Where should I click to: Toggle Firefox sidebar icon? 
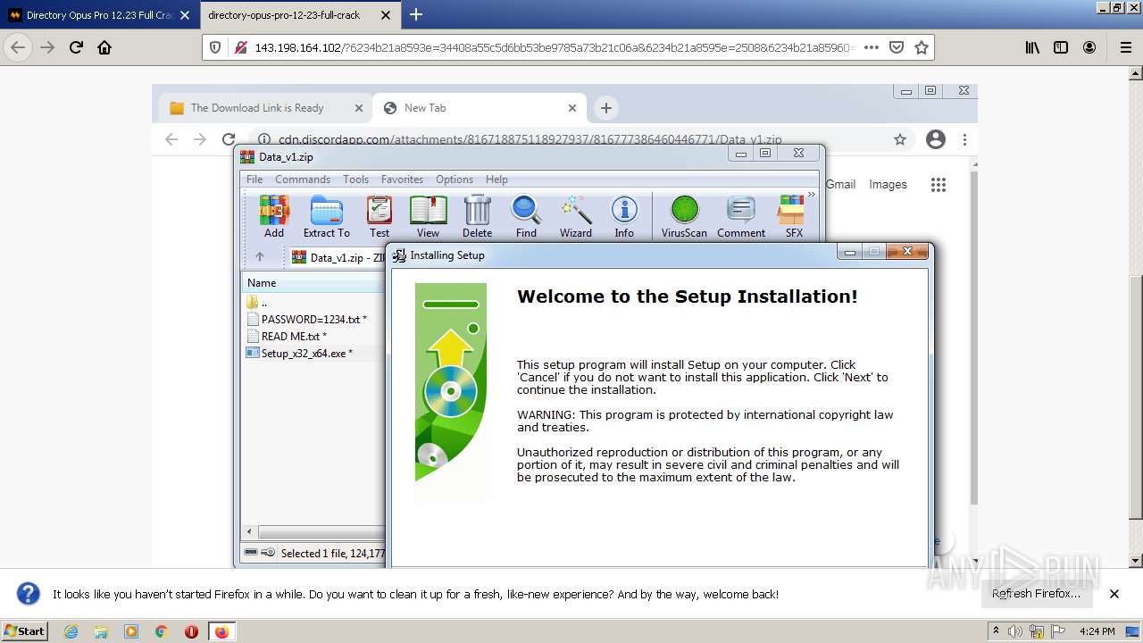(x=1061, y=47)
